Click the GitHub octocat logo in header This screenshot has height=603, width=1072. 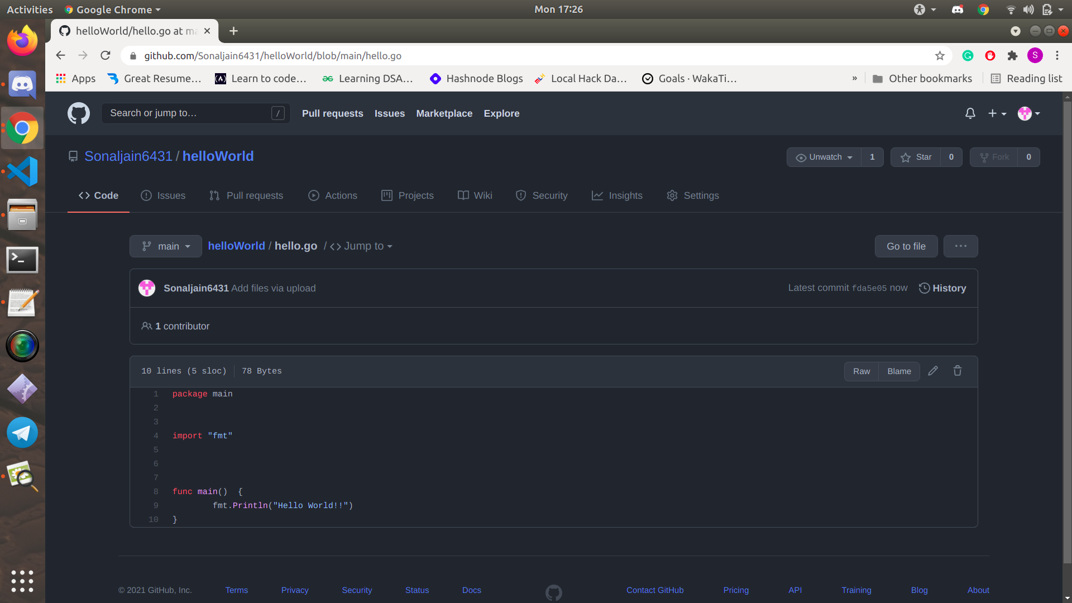(79, 113)
